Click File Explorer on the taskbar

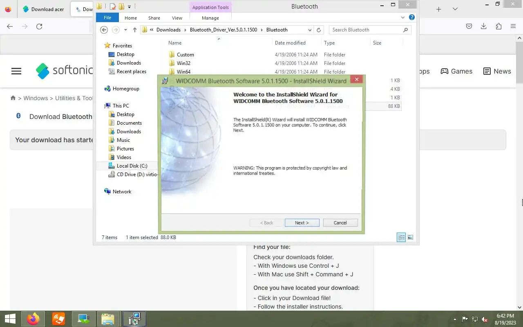click(x=108, y=319)
